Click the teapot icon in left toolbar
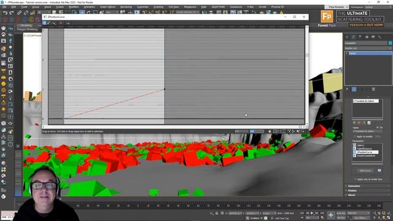Viewport: 393px width, 221px height. click(x=4, y=28)
